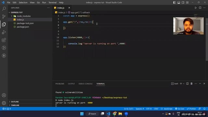Split the terminal panel
The width and height of the screenshot is (208, 117).
[187, 84]
